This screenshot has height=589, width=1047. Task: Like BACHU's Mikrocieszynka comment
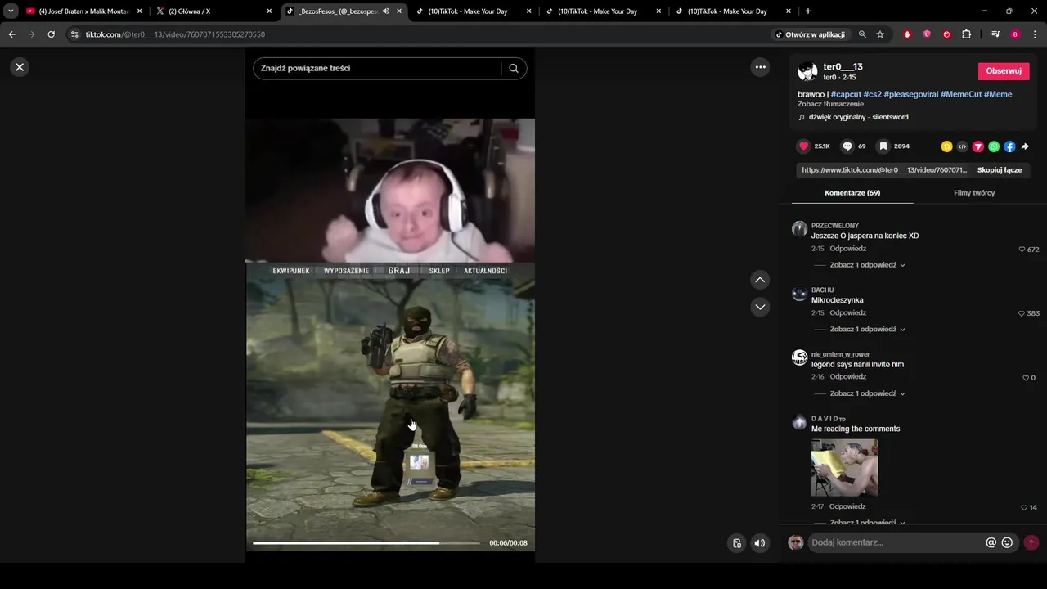click(1022, 313)
